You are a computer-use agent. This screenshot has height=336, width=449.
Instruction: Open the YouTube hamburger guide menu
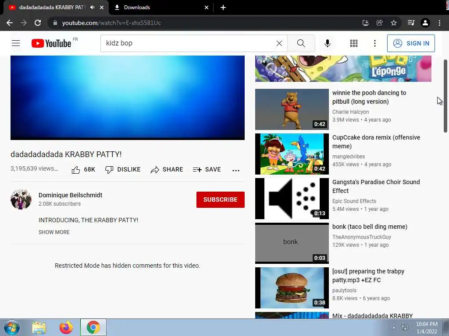16,43
